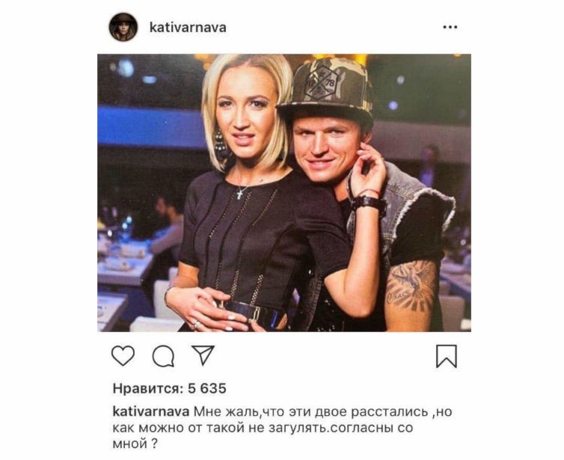The image size is (564, 460).
Task: Click the cross necklace in the photo
Action: 240,194
